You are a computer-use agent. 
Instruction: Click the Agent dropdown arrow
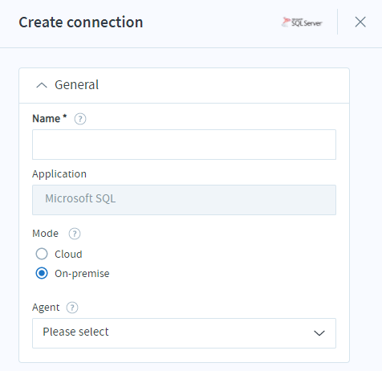pos(319,333)
